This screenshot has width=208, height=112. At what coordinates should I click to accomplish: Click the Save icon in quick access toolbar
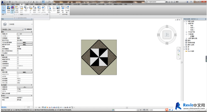[x=10, y=2]
